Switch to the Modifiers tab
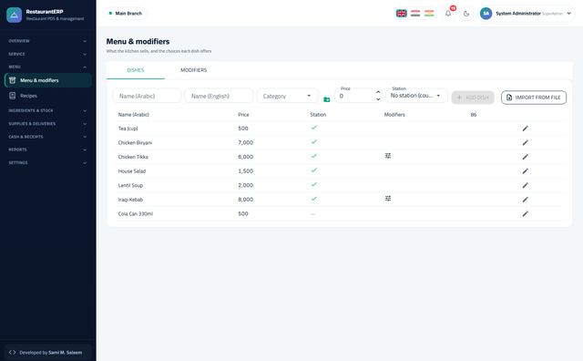This screenshot has width=583, height=361. pyautogui.click(x=194, y=70)
